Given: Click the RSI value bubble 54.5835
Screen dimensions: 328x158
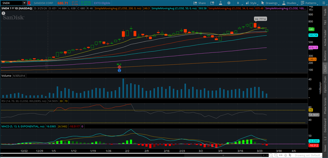Looking at the screenshot, I should tap(314, 115).
